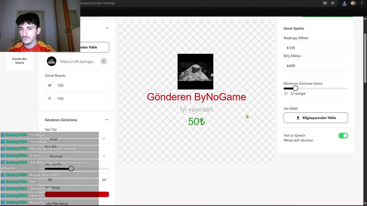Click chat message 'Maldini kalkıp birini'

53,149
